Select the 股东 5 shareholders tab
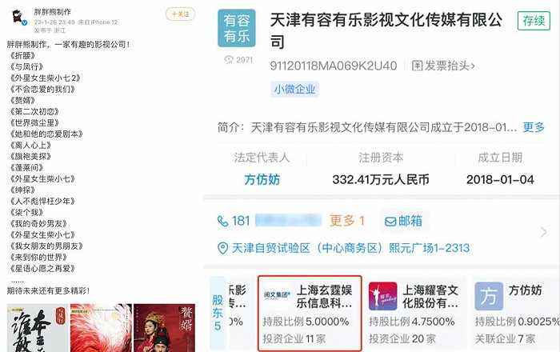The height and width of the screenshot is (352, 560). click(x=218, y=313)
